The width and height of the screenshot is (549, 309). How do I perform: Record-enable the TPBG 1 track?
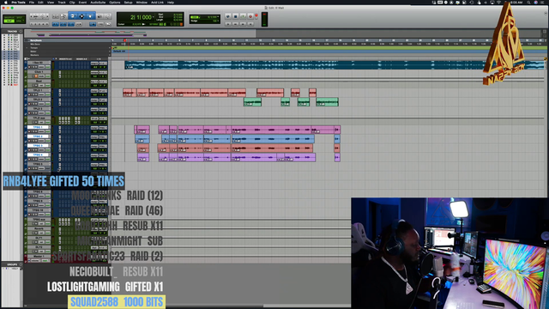tap(29, 131)
